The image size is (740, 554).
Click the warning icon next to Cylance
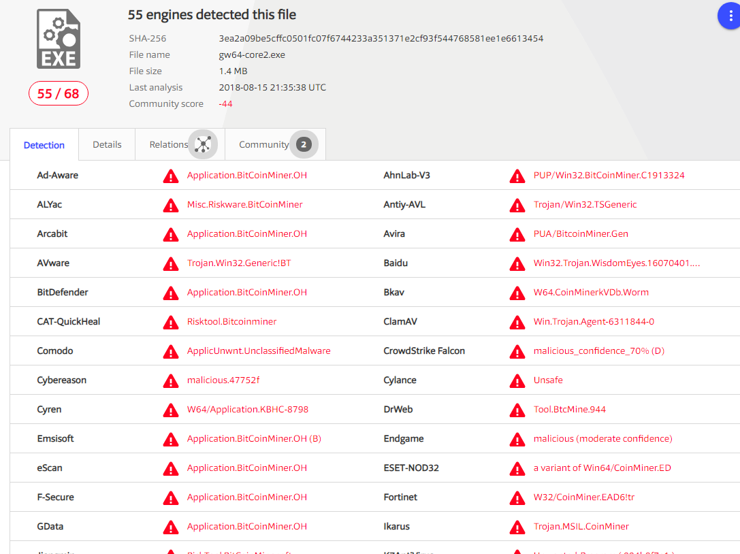(517, 381)
